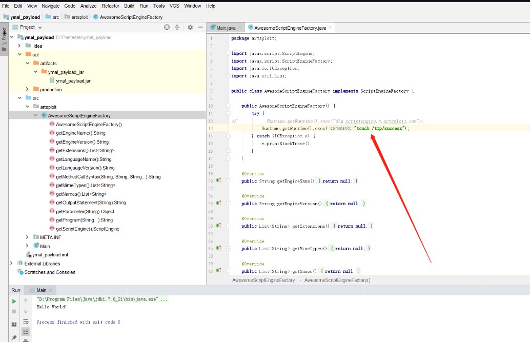Close the Main run tab
This screenshot has height=342, width=530.
pyautogui.click(x=50, y=290)
